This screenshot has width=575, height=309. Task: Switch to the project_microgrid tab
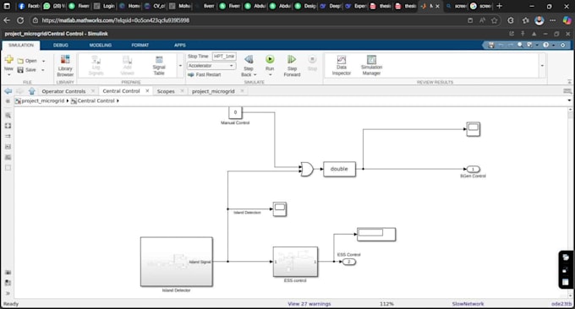coord(213,91)
